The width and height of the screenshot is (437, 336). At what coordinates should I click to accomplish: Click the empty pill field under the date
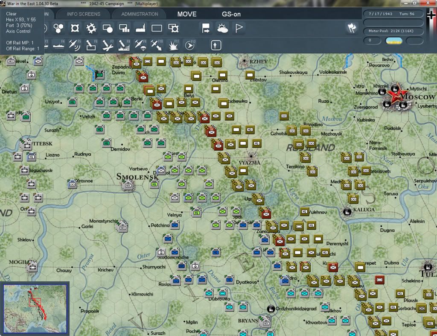[x=393, y=22]
